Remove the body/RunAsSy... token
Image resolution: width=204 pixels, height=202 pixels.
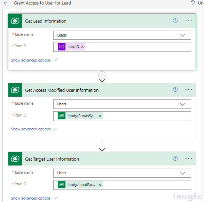click(x=100, y=116)
